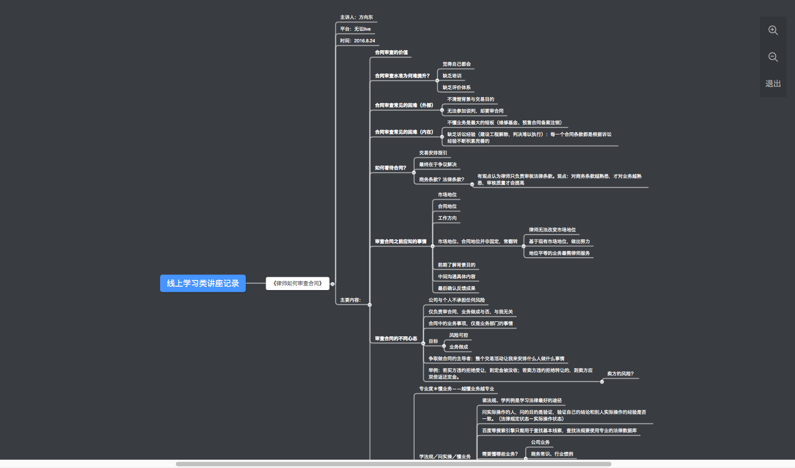
Task: Select the 公司与个人不承担任何风险 node
Action: tap(456, 300)
